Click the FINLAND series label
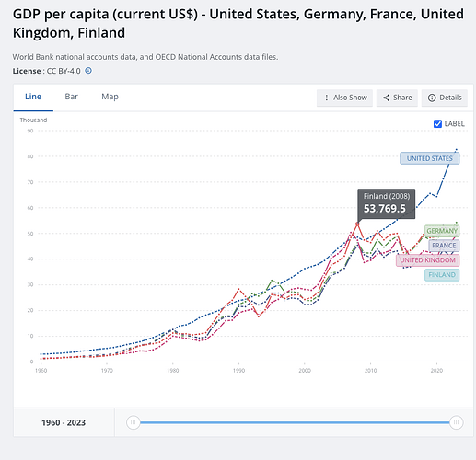Screen dimensions: 476x460 point(442,275)
